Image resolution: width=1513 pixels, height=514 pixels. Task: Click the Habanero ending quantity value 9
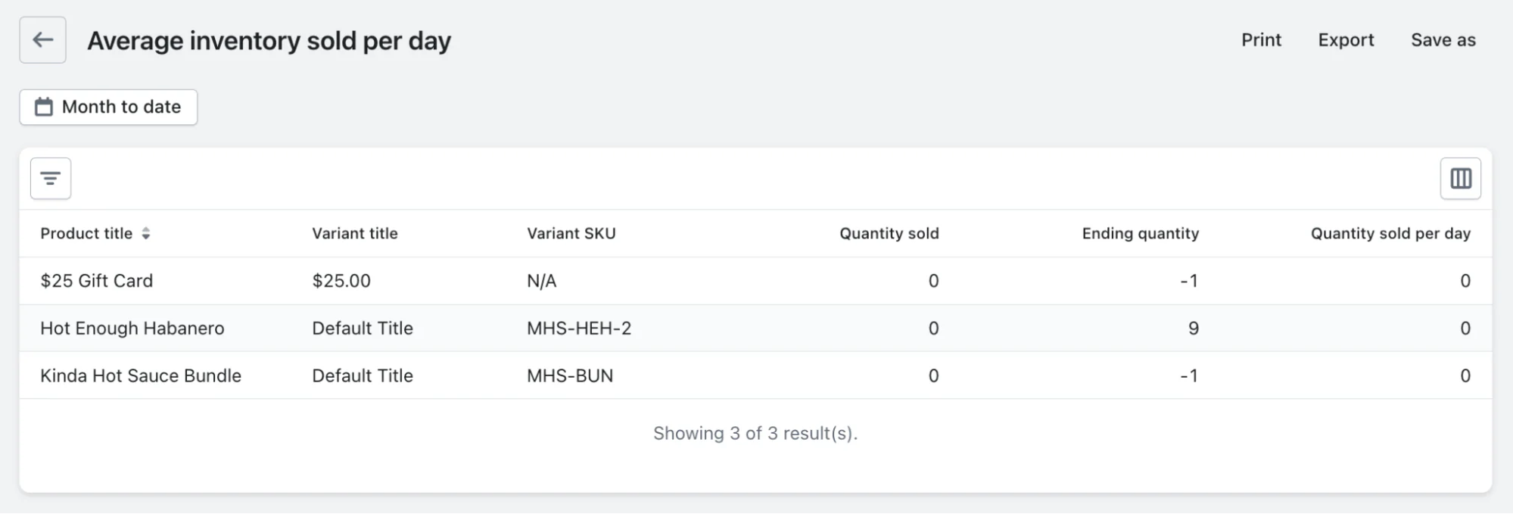pos(1193,329)
